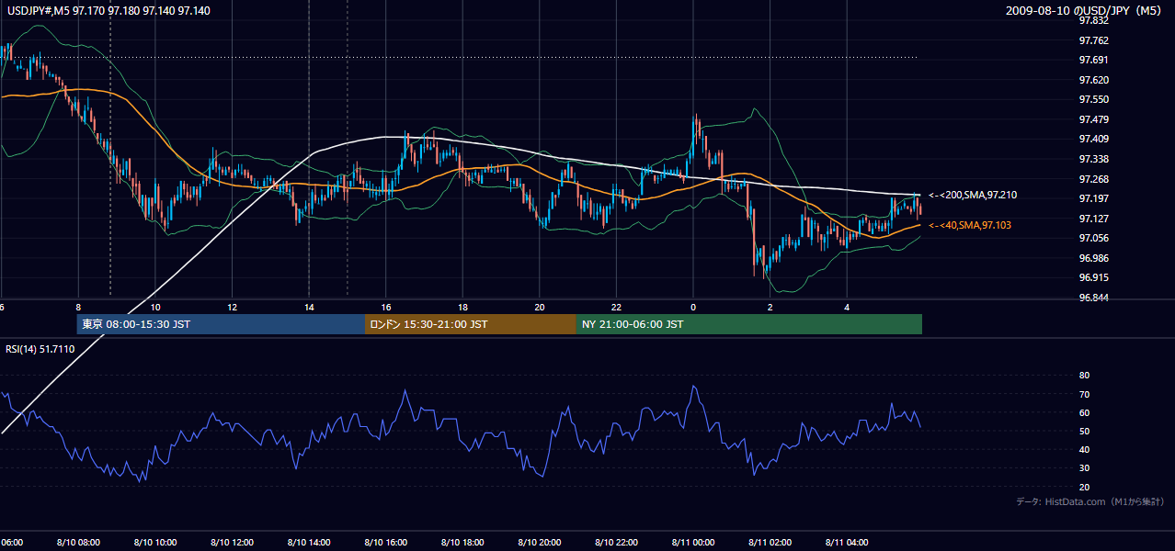Viewport: 1175px width, 551px height.
Task: Click price axis value 97.832
Action: point(1094,20)
